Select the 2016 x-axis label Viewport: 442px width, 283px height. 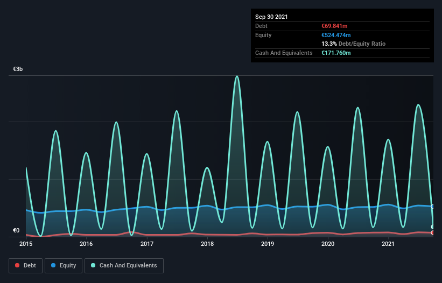click(86, 244)
